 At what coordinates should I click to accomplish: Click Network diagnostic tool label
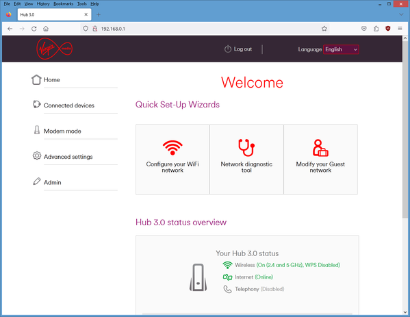click(x=246, y=167)
